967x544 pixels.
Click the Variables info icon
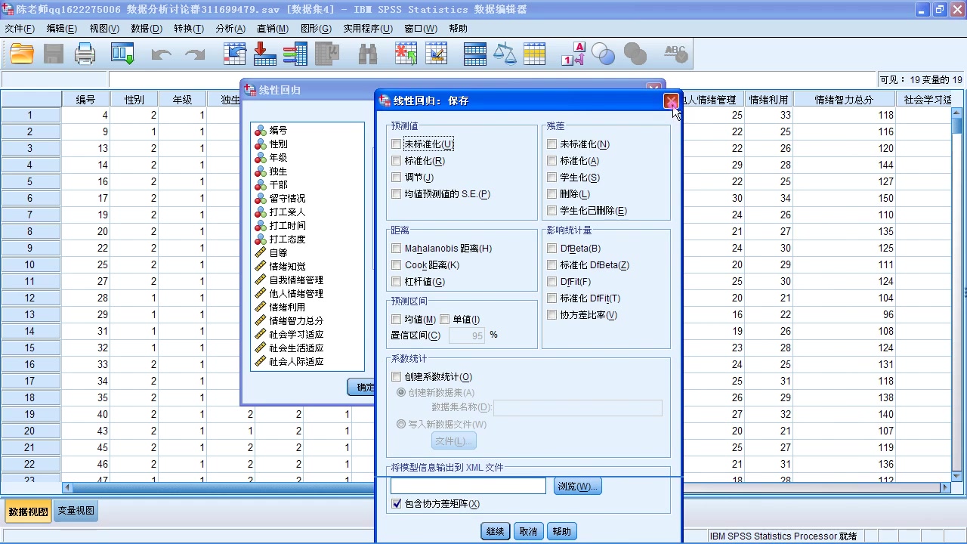tap(295, 54)
